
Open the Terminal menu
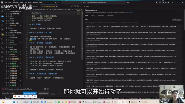[x=35, y=2]
